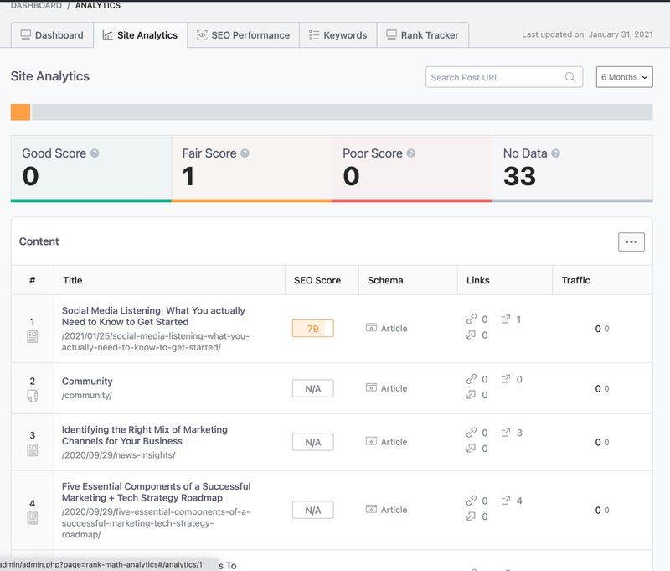Click the post type icon in row 4

point(33,518)
